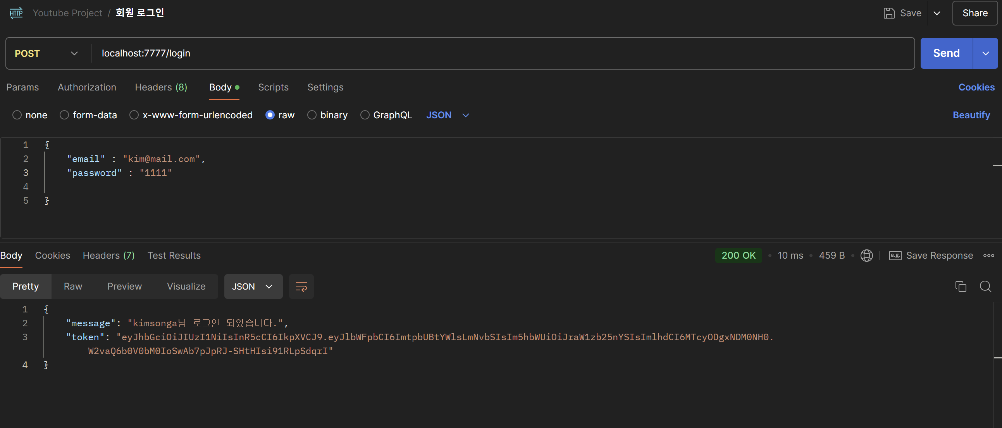Open the Test Results tab
This screenshot has height=428, width=1002.
(x=174, y=255)
